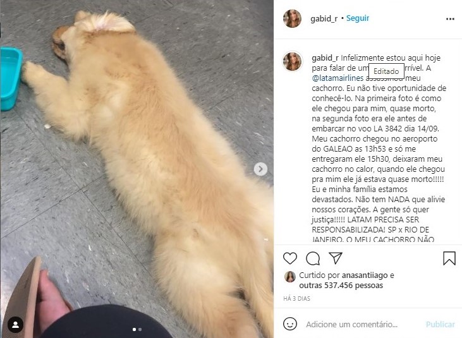Open the emoji picker smiley icon

[x=290, y=324]
